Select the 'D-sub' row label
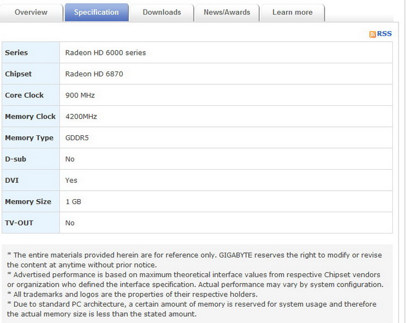This screenshot has height=323, width=407. [x=16, y=159]
